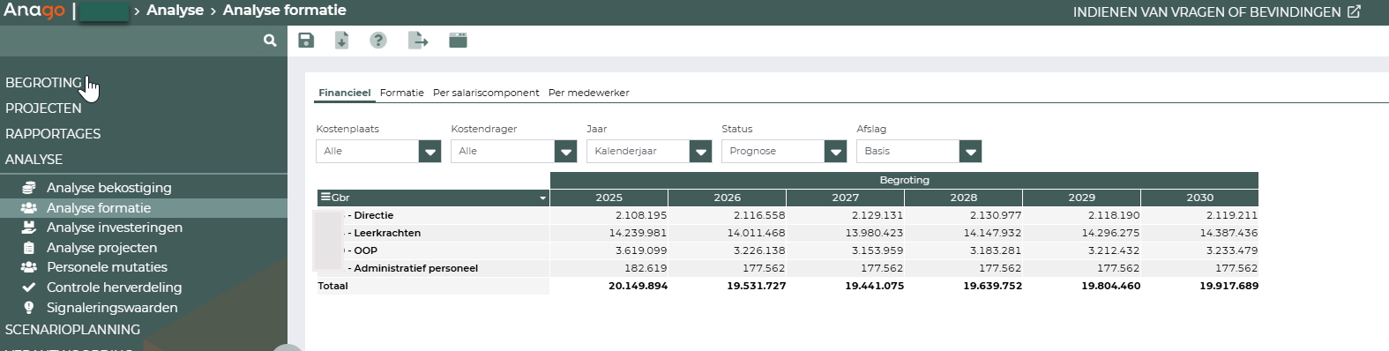Click Analyse breadcrumb link
Image resolution: width=1389 pixels, height=351 pixels.
[x=175, y=11]
